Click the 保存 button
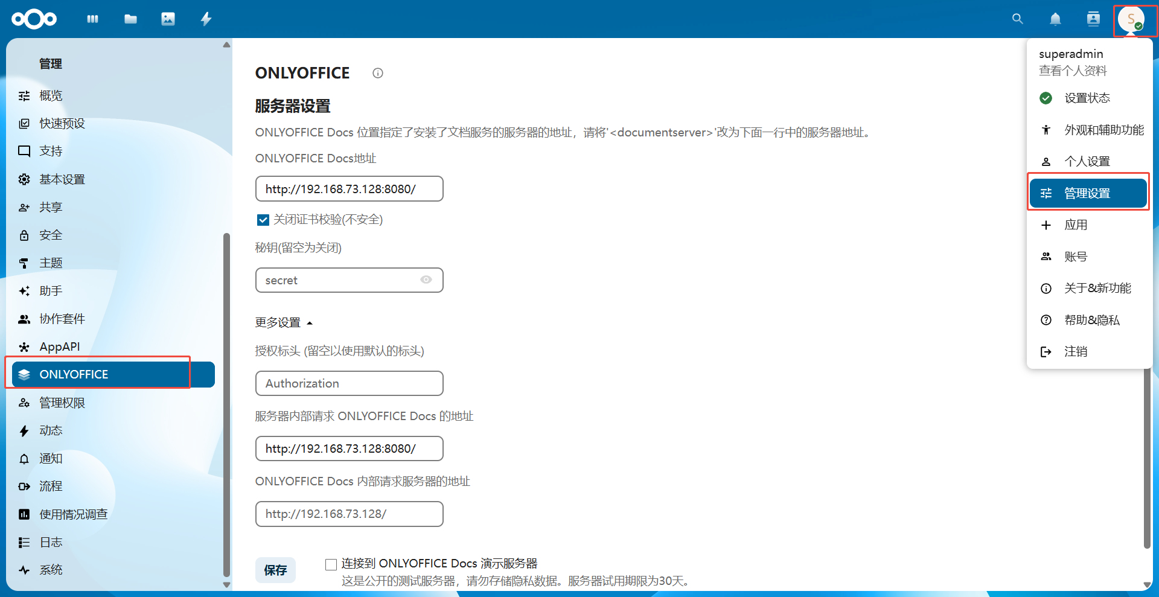The width and height of the screenshot is (1159, 597). tap(275, 570)
